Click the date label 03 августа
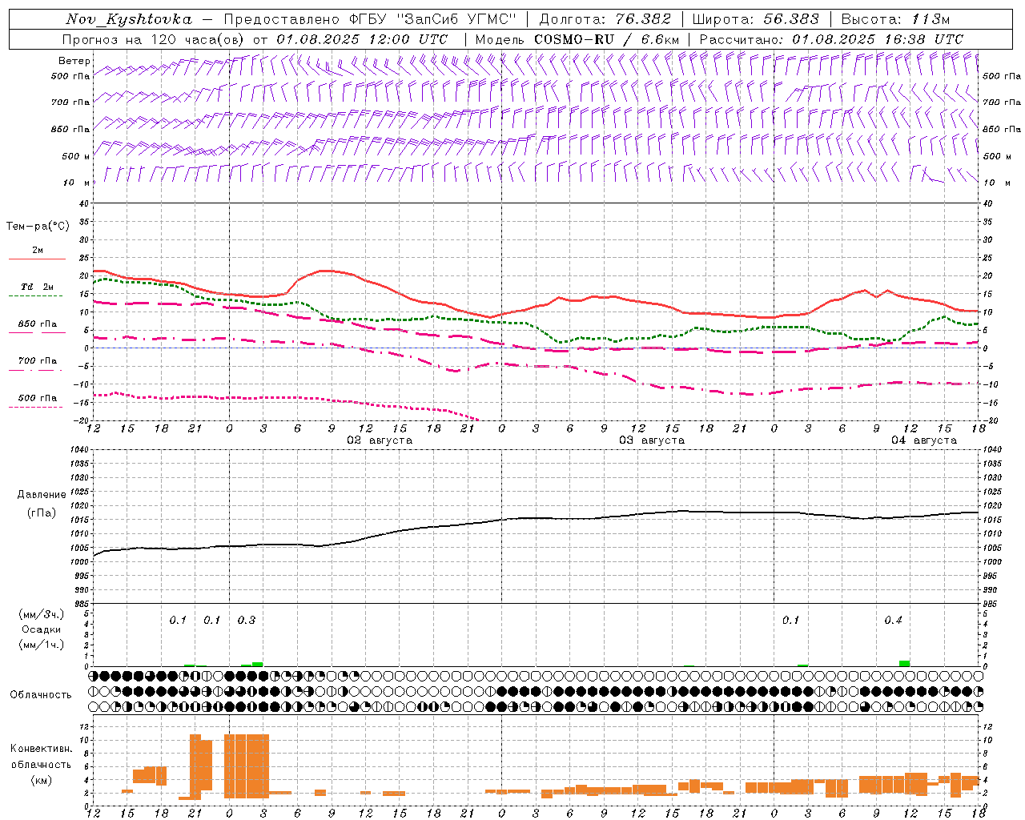 click(652, 440)
